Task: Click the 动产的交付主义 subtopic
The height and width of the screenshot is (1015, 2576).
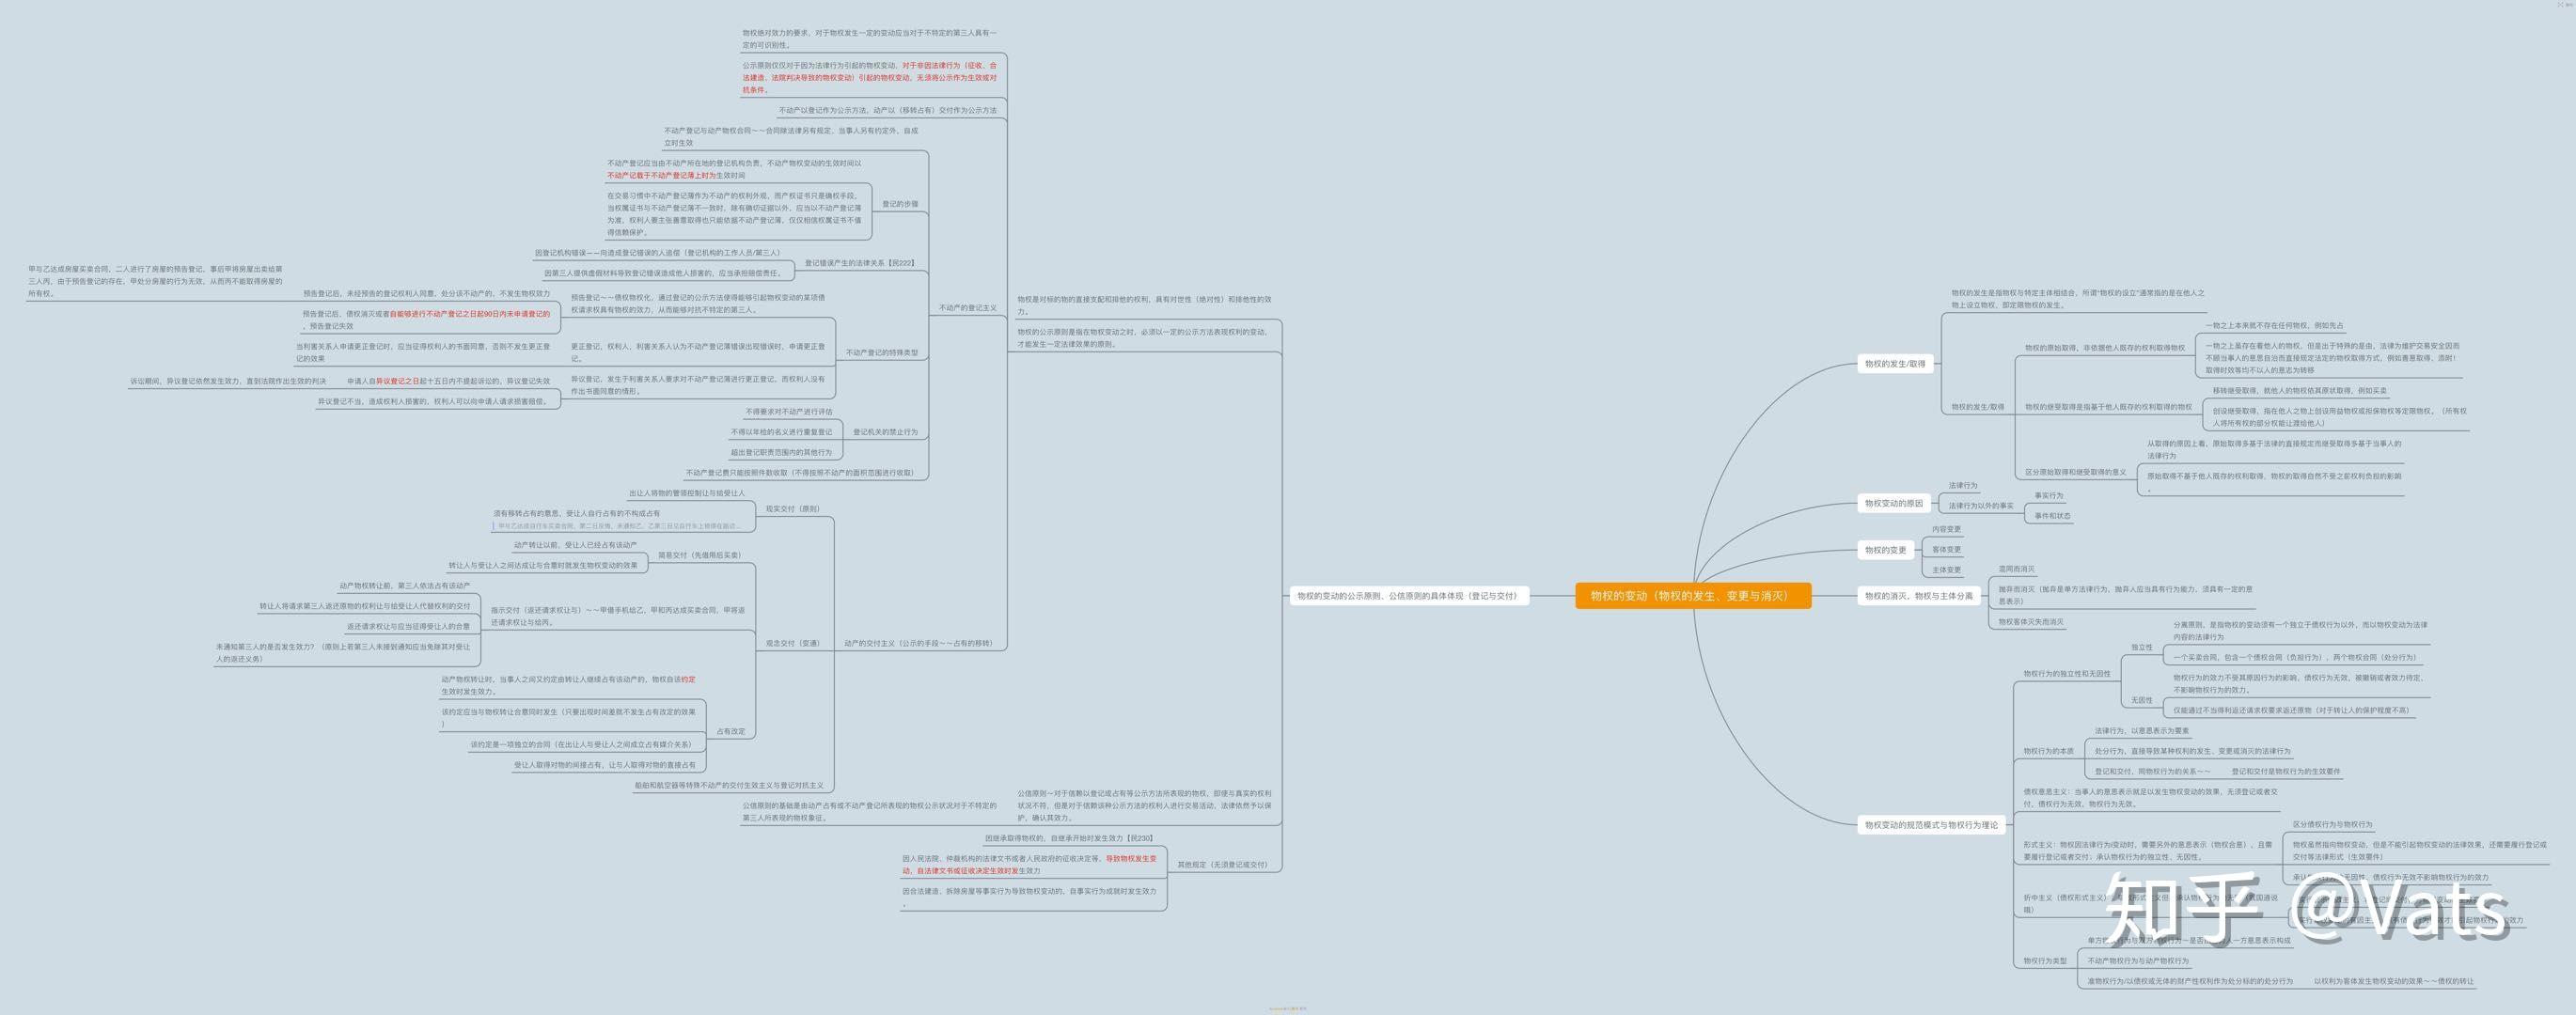Action: point(918,643)
